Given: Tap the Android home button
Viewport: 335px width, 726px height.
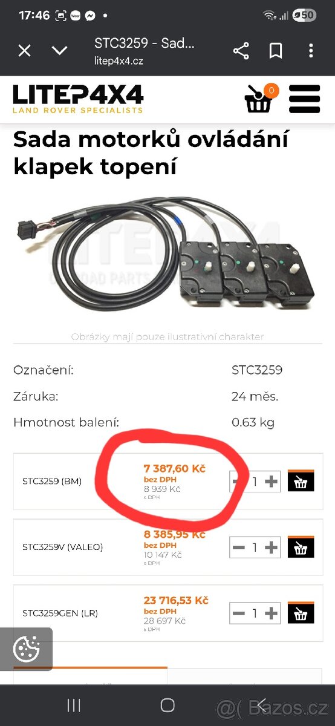Looking at the screenshot, I should [167, 705].
